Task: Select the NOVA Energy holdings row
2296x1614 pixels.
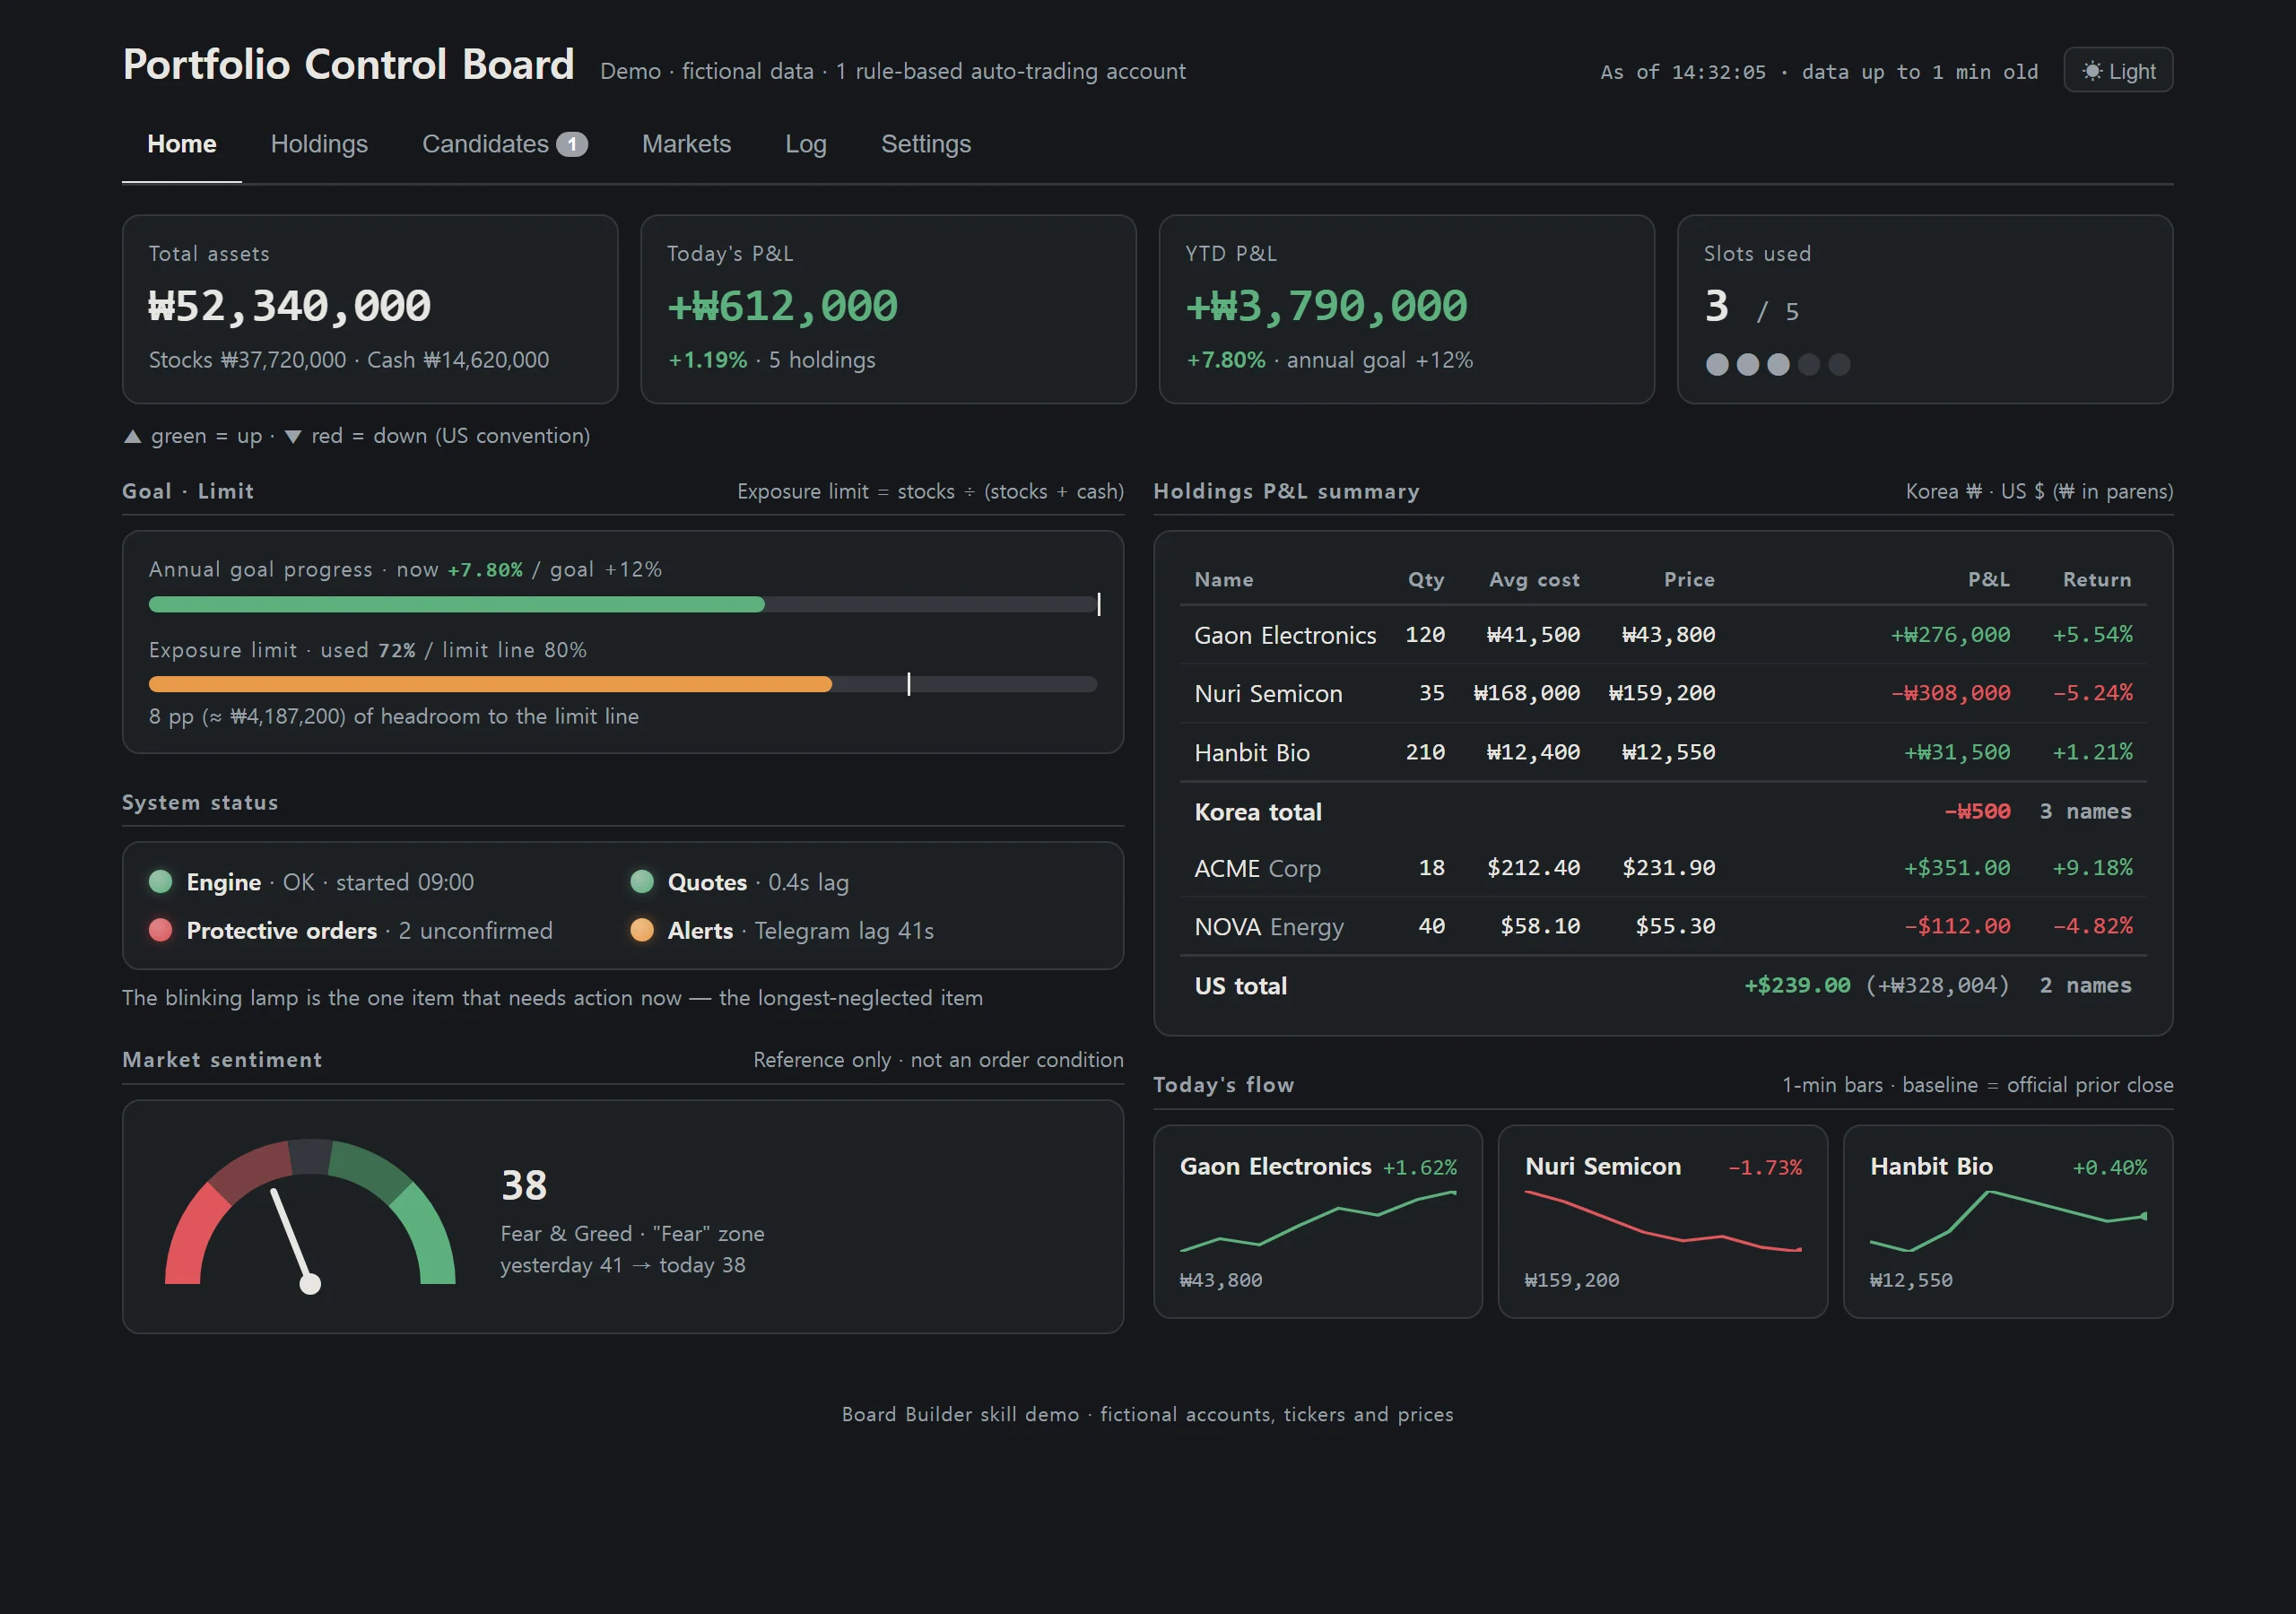Action: [x=1662, y=926]
